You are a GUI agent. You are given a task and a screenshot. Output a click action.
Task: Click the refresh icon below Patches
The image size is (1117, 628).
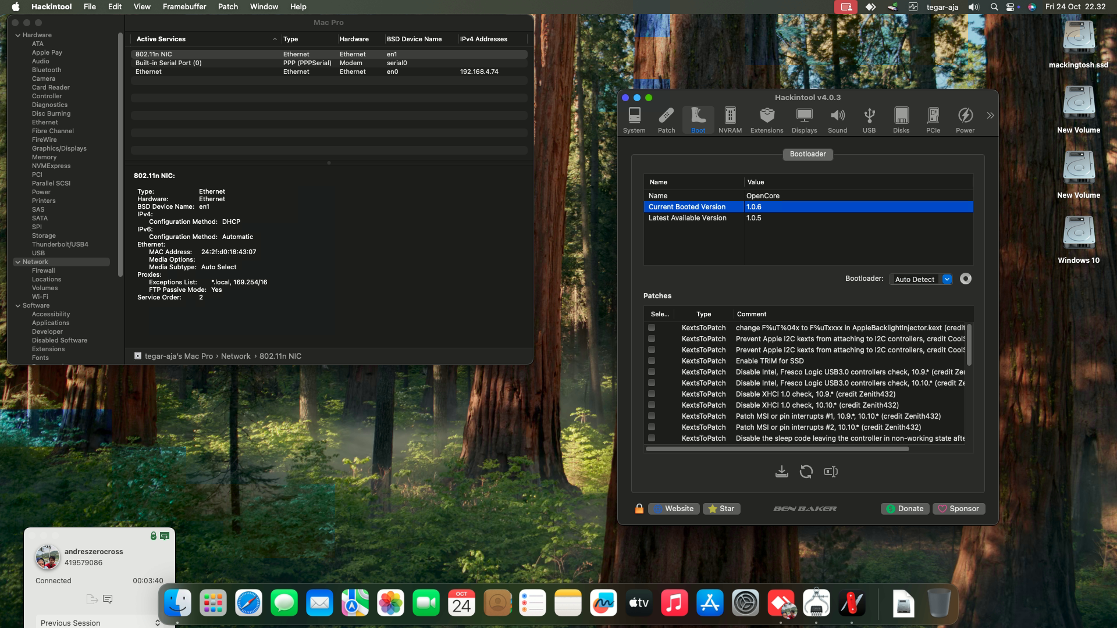click(x=806, y=472)
